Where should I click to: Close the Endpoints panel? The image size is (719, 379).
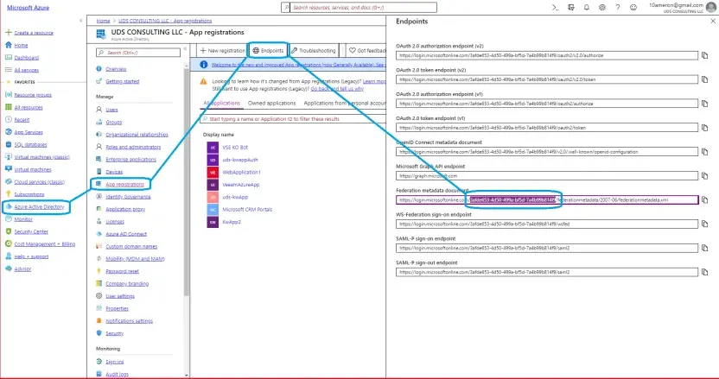pyautogui.click(x=713, y=21)
